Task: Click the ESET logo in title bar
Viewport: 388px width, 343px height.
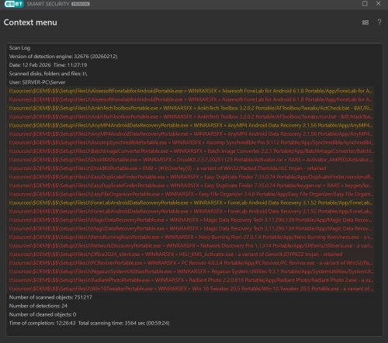Action: [14, 4]
